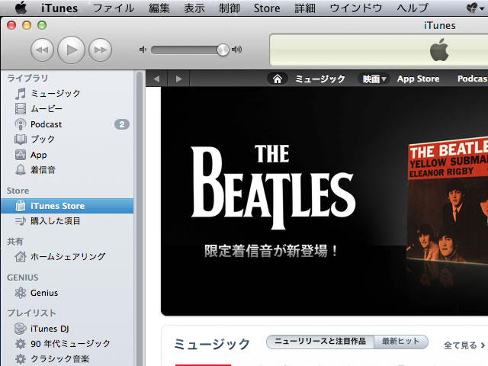
Task: Select the クラシック音楽 smart playlist
Action: [x=67, y=359]
